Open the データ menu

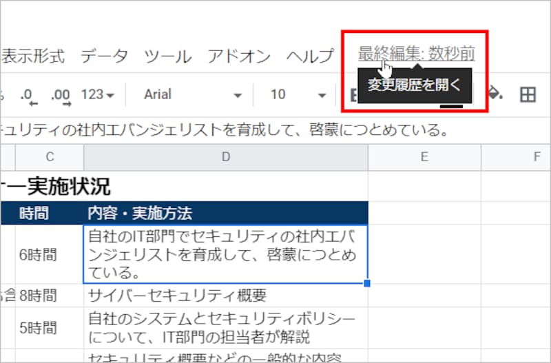click(104, 56)
